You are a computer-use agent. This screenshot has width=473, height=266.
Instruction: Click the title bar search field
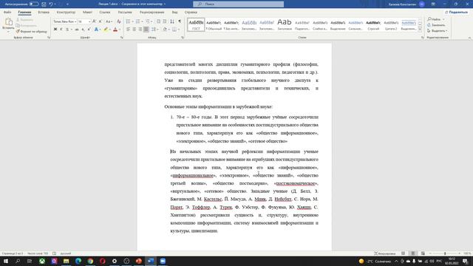[x=238, y=4]
